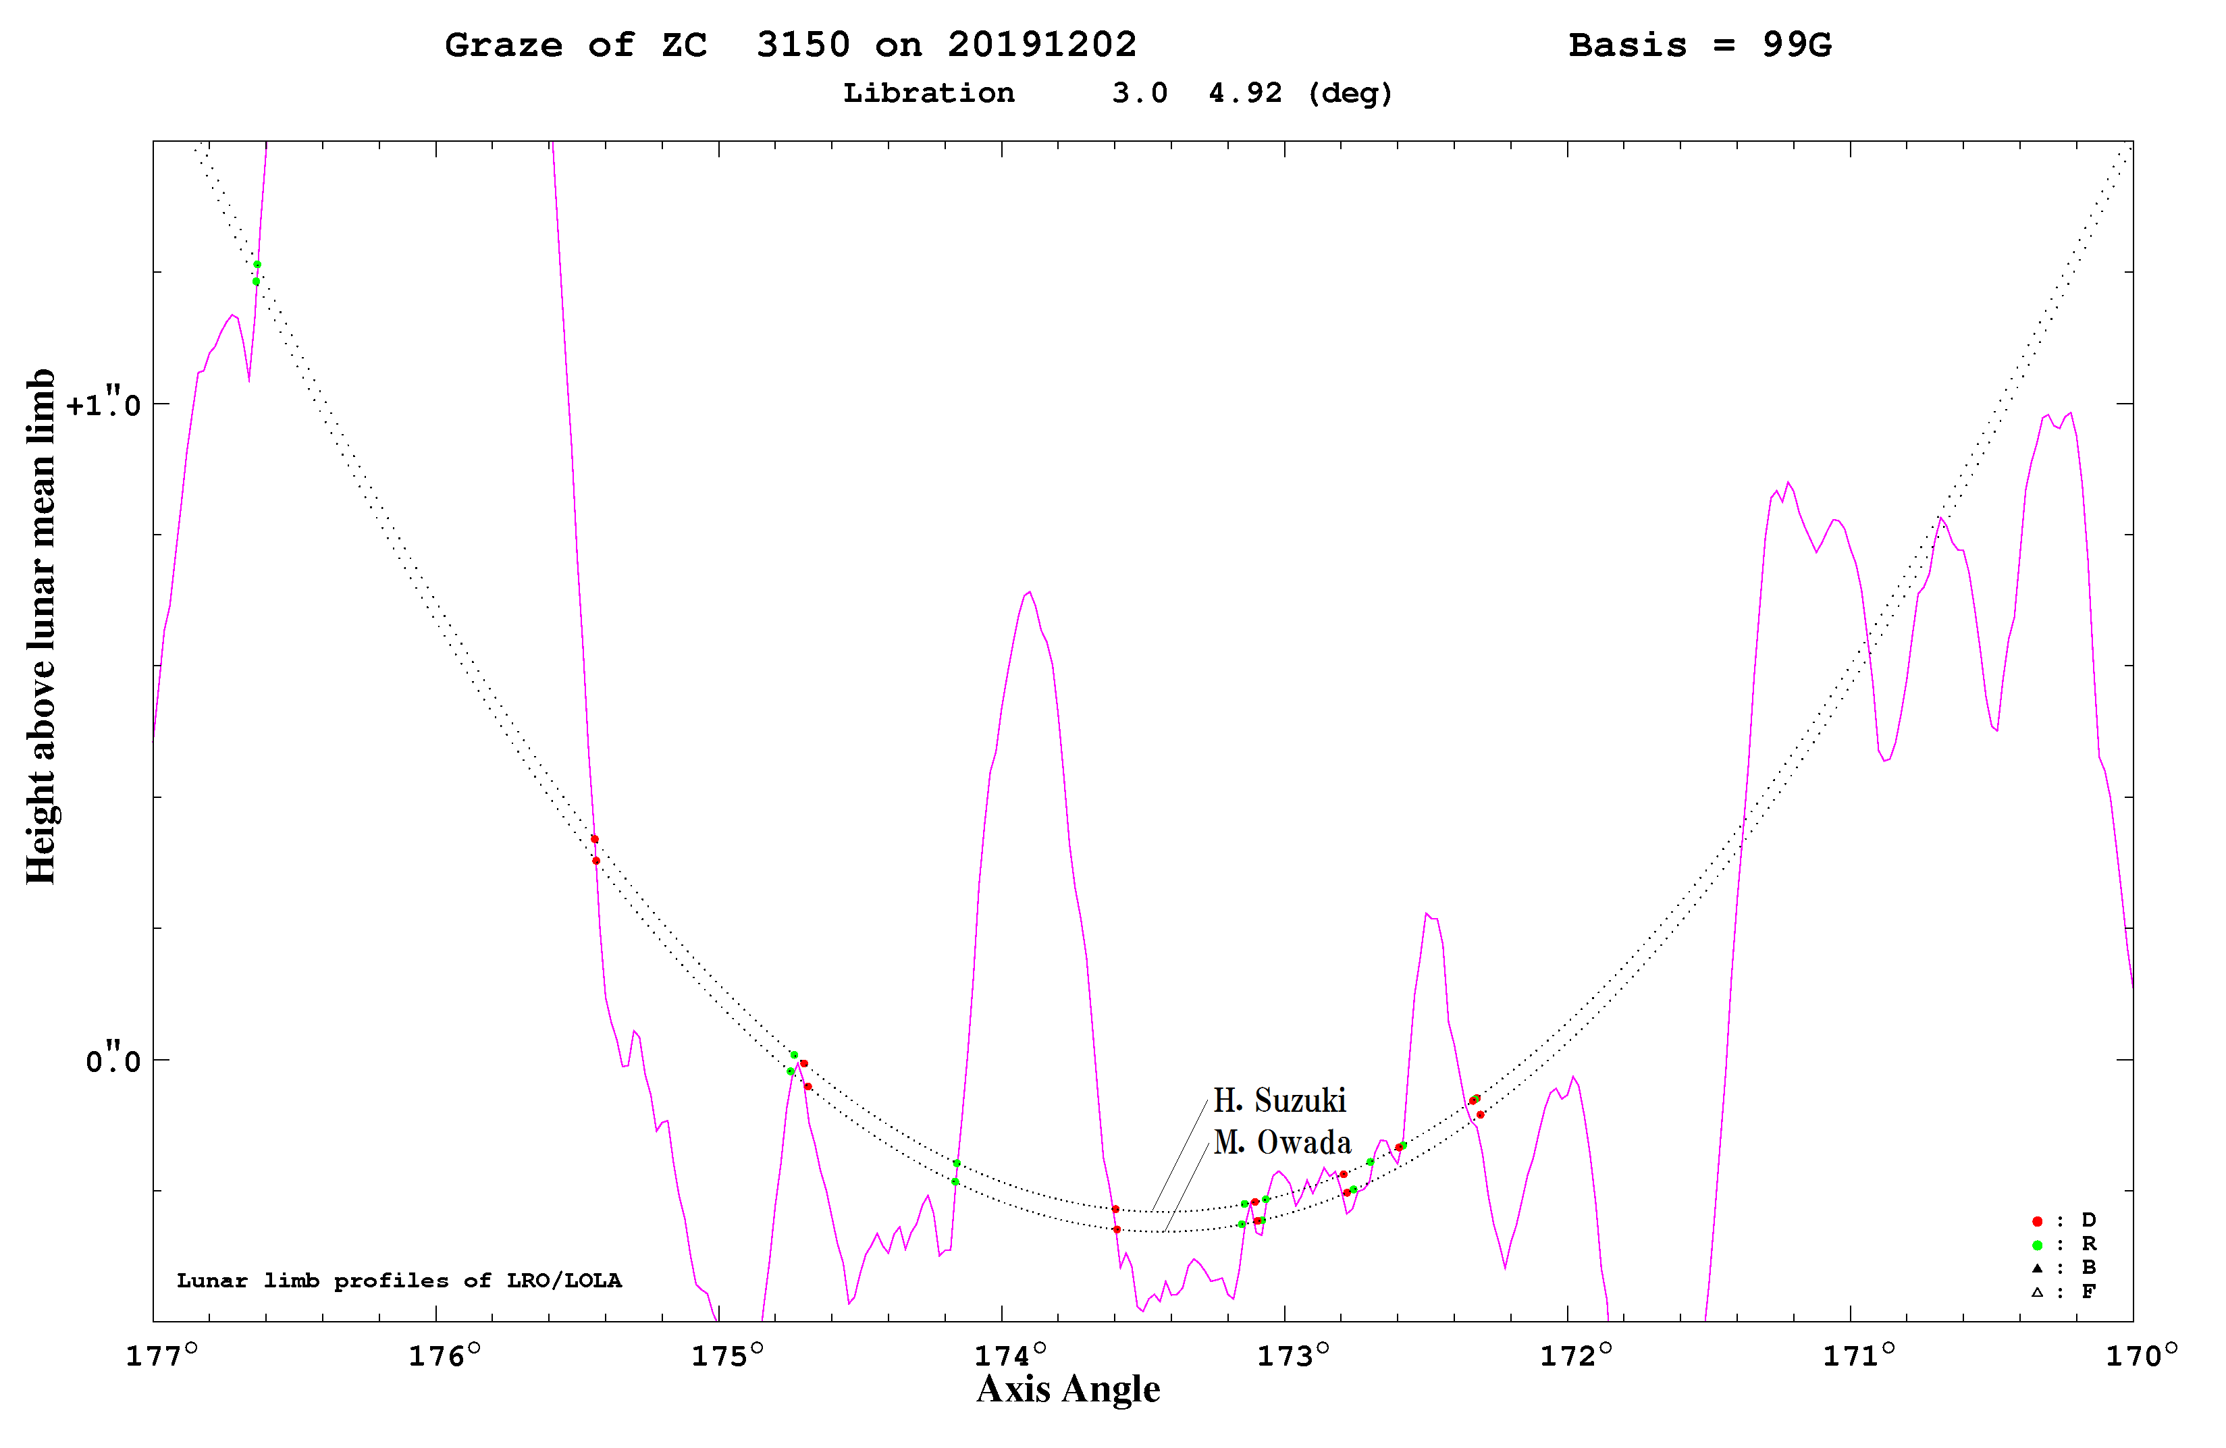
Task: Click the Basis = 99G text
Action: [x=1700, y=45]
